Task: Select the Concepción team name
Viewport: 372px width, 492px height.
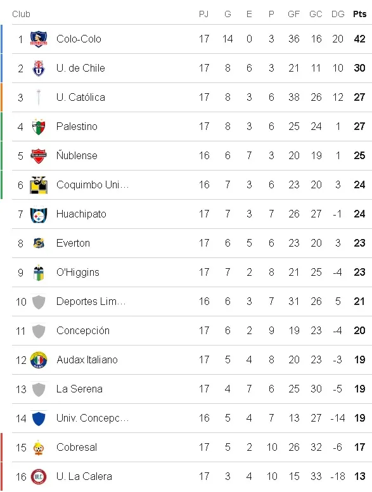Action: 83,331
